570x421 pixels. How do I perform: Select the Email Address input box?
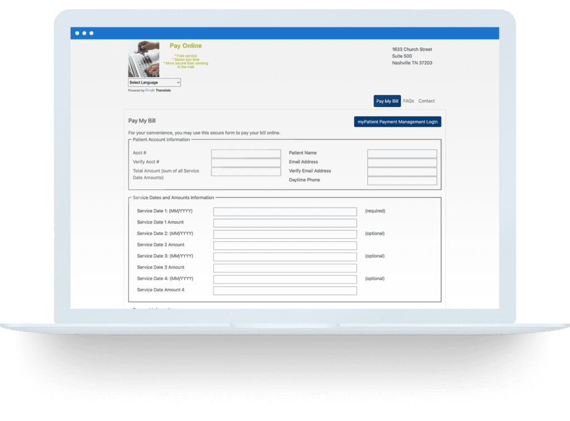pos(402,162)
